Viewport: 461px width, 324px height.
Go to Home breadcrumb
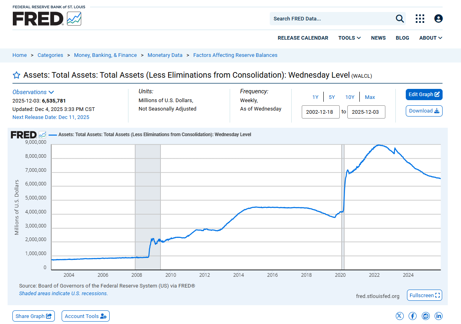19,55
